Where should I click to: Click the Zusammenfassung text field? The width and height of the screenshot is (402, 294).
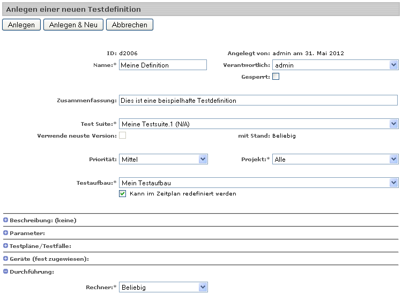coord(258,100)
